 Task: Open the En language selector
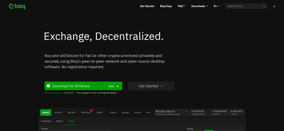pos(217,6)
